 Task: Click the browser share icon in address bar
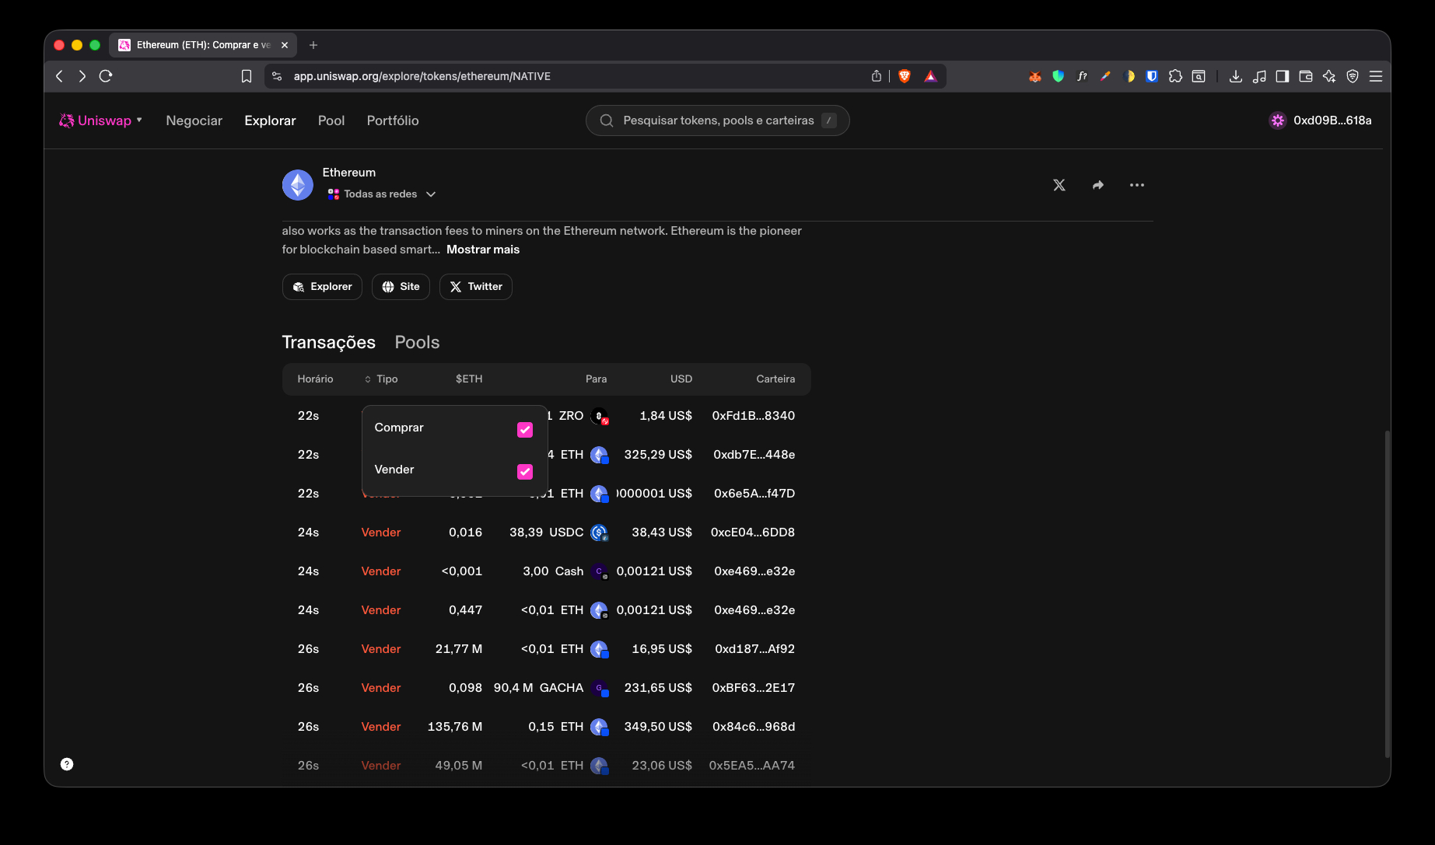coord(877,76)
